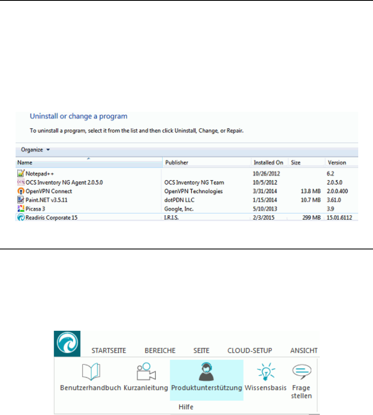Click the OCS Inventory NG Team publisher cell

coord(194,182)
